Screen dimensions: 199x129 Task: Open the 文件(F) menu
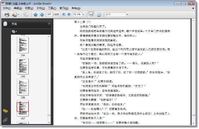[x=7, y=8]
